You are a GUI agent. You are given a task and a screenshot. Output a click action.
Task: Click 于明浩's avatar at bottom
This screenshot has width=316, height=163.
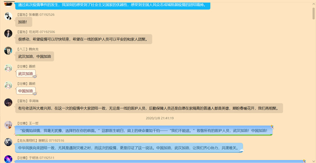[8, 159]
